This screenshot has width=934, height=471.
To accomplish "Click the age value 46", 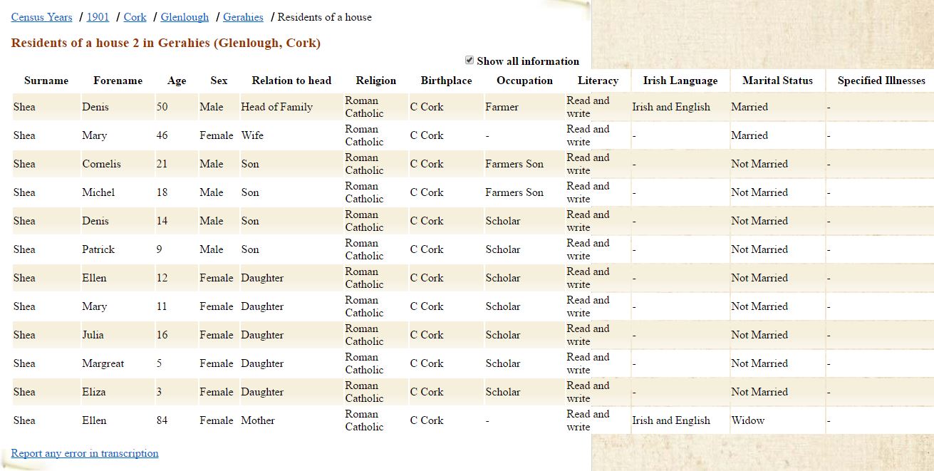I will 162,135.
